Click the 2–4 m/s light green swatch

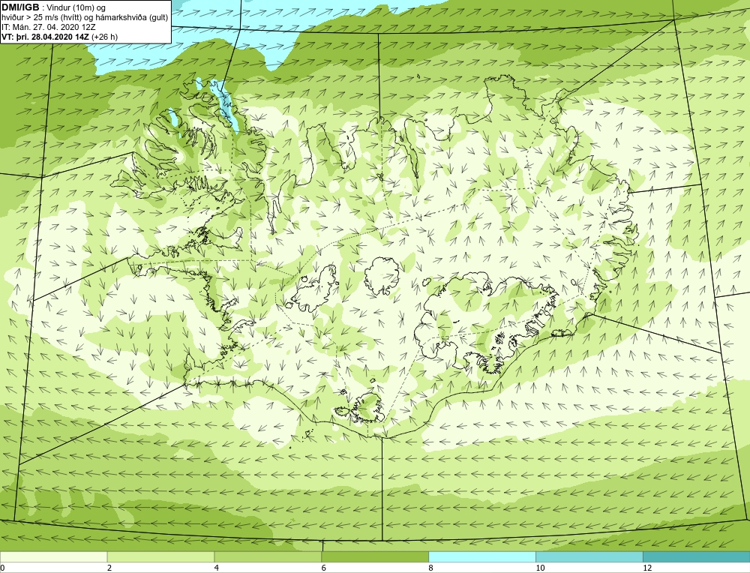point(160,556)
